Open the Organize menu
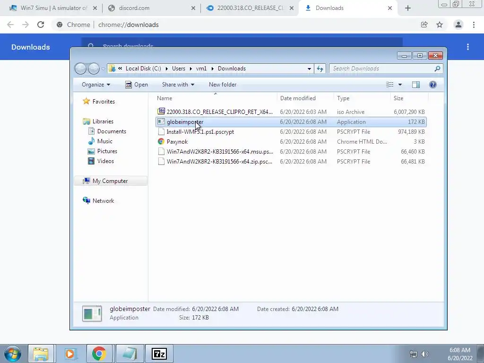The height and width of the screenshot is (363, 484). (x=95, y=85)
